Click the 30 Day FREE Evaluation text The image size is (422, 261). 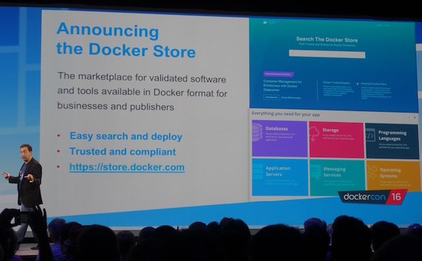[291, 98]
